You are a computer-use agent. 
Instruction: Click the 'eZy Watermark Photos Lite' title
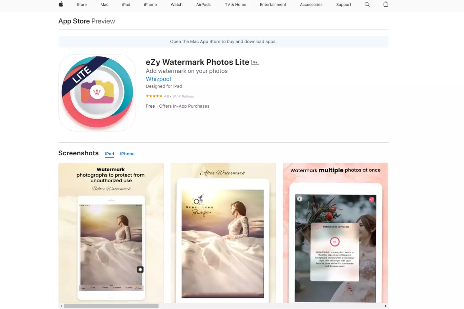click(x=197, y=62)
